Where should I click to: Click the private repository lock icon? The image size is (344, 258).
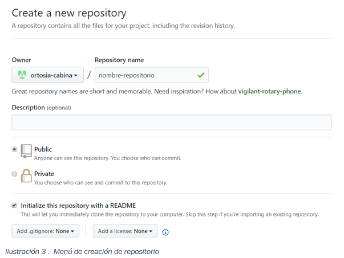click(26, 175)
